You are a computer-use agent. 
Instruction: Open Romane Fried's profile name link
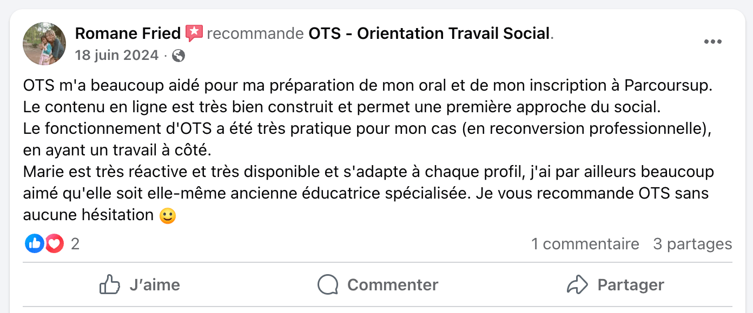[x=128, y=33]
